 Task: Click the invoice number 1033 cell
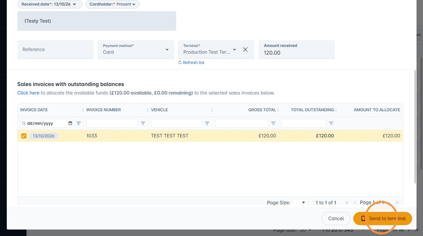pyautogui.click(x=92, y=136)
